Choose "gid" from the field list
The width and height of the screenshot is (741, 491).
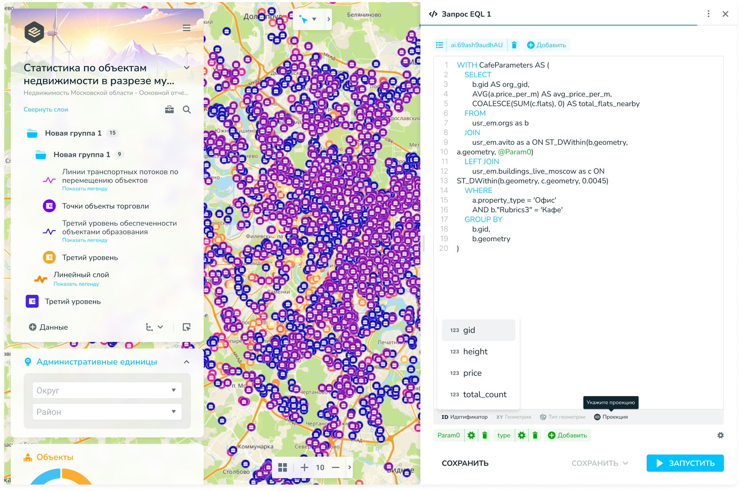[x=478, y=330]
